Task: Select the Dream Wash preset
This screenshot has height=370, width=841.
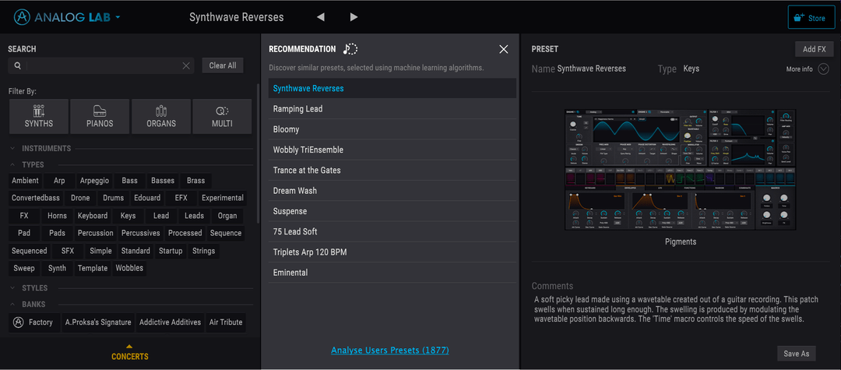Action: pyautogui.click(x=392, y=190)
